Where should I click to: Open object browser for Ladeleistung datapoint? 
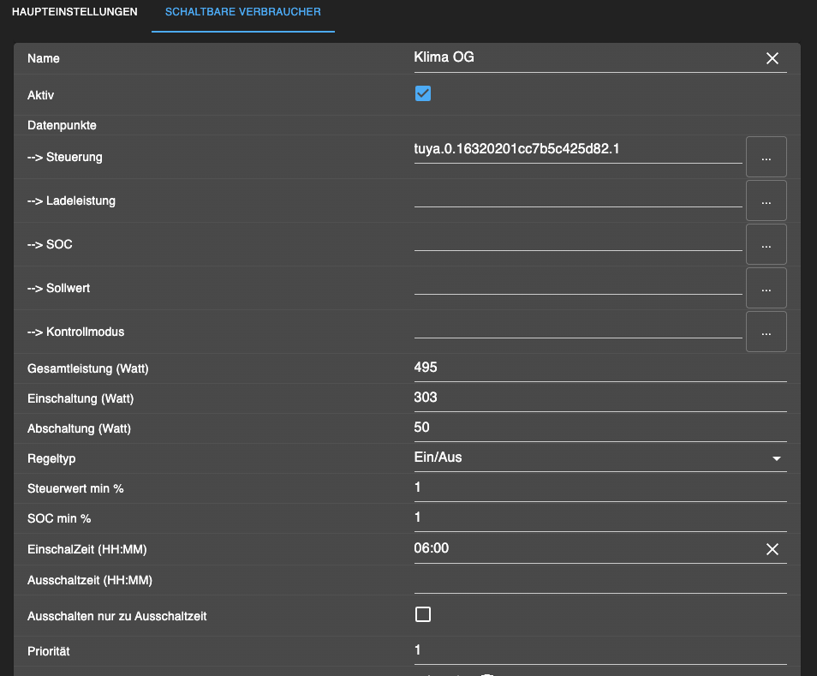(x=766, y=200)
